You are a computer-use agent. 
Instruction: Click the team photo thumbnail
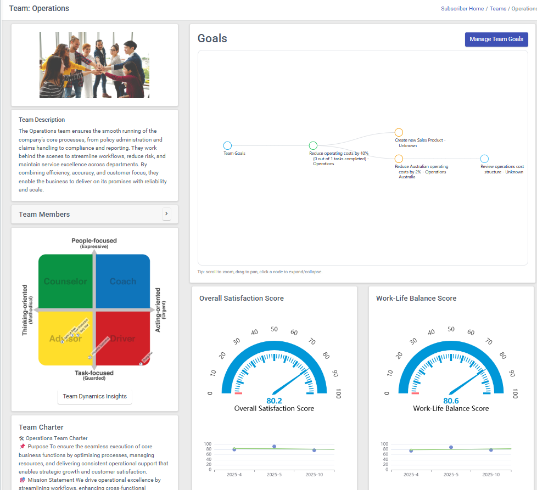(94, 64)
